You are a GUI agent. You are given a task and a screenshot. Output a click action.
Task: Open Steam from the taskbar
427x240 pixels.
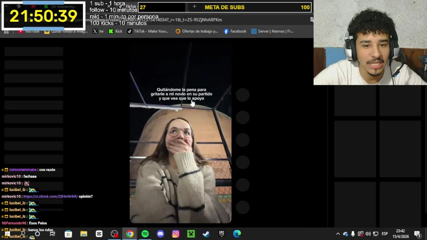[x=206, y=234]
